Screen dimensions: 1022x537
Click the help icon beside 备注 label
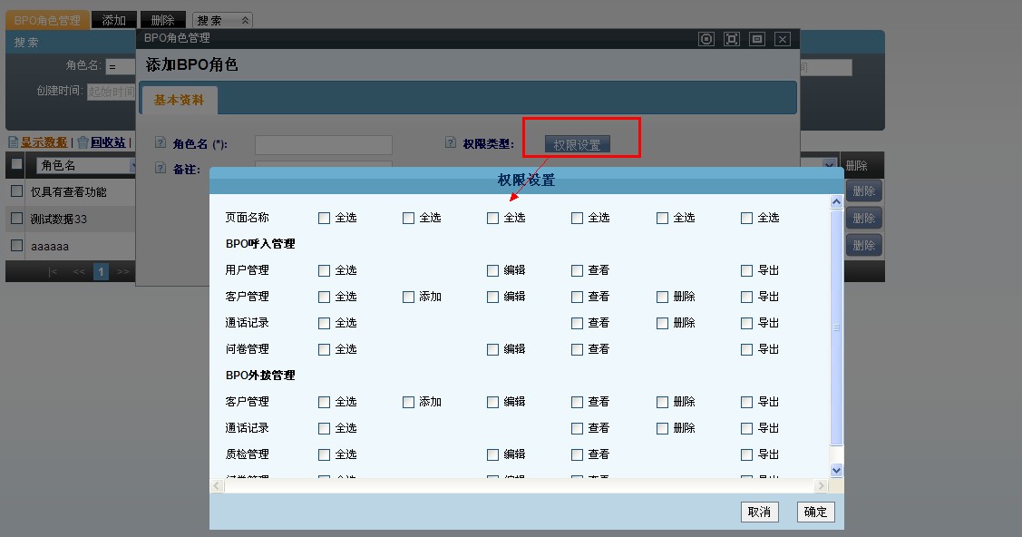click(161, 168)
